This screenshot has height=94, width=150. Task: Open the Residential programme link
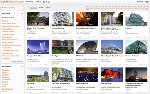(5, 70)
